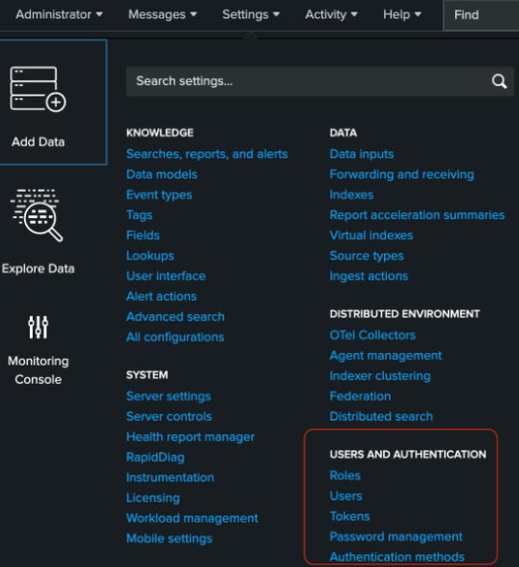Open the Activity dropdown menu
The width and height of the screenshot is (519, 567).
[331, 14]
